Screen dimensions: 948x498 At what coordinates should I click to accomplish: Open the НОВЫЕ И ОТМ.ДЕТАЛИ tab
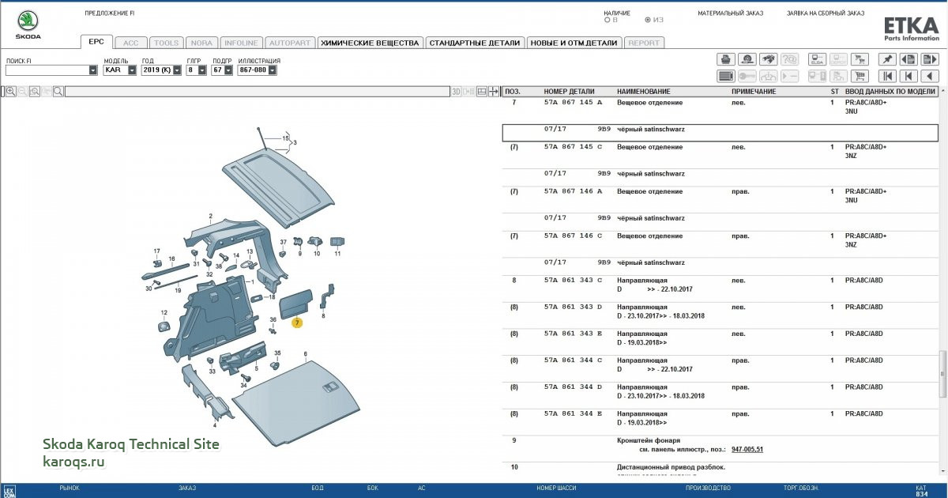574,43
